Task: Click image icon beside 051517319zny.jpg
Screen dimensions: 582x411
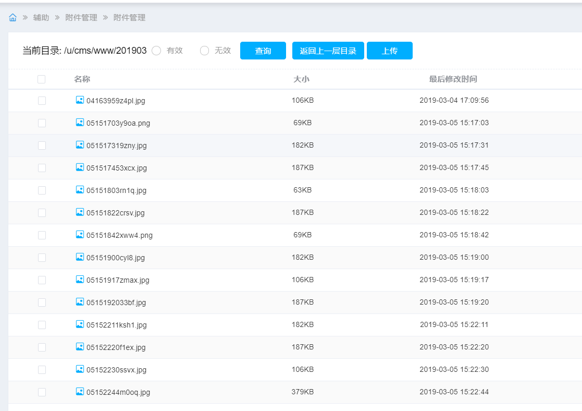Action: 80,145
